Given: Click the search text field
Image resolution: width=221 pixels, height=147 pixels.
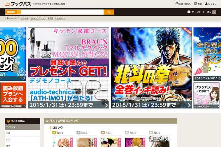Looking at the screenshot, I should tap(62, 12).
